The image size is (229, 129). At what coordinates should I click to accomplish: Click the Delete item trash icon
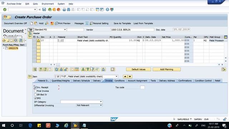[57, 69]
